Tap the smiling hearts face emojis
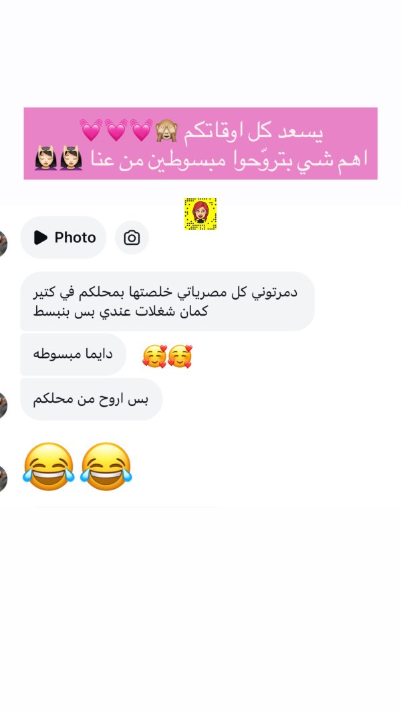The height and width of the screenshot is (713, 401). click(x=167, y=356)
